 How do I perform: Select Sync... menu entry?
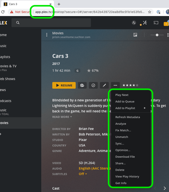131,144
